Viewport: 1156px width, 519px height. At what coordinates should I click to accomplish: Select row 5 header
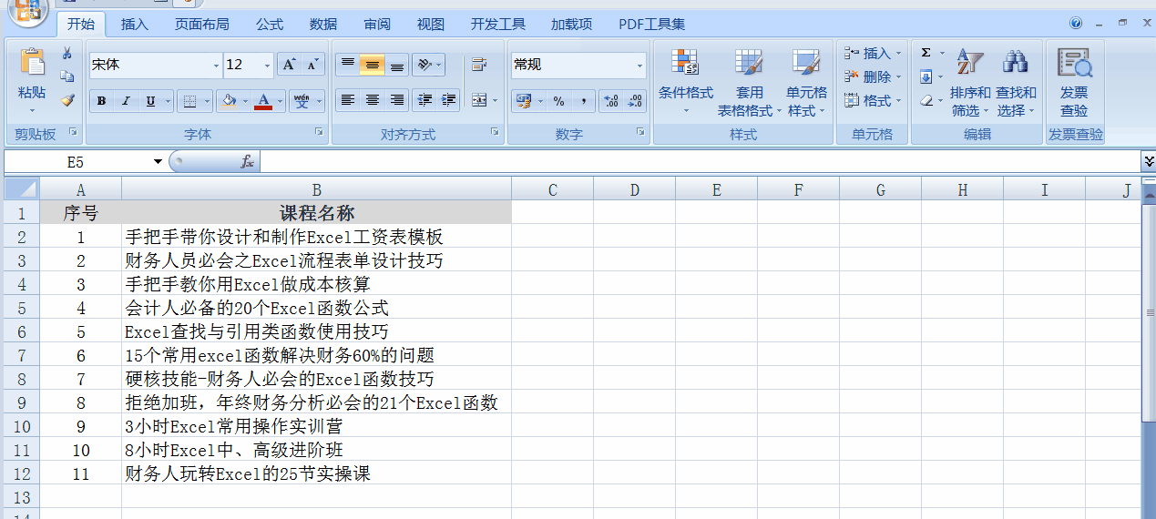pos(22,308)
